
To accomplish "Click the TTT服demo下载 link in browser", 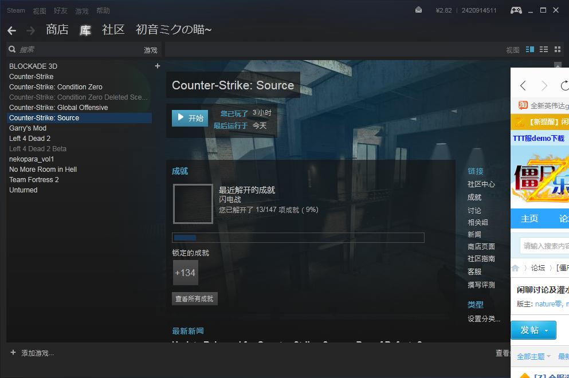I will [539, 138].
